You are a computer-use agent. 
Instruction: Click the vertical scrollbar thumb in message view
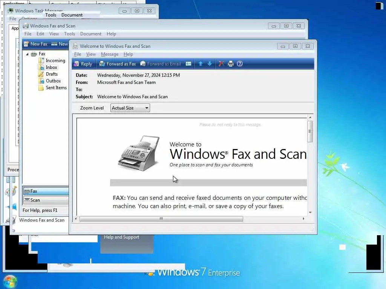click(310, 131)
